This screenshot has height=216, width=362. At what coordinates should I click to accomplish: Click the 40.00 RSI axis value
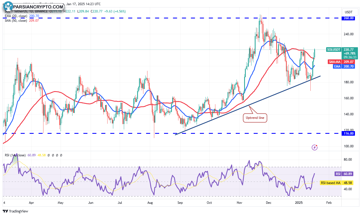click(x=348, y=189)
